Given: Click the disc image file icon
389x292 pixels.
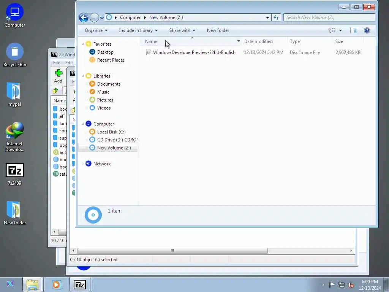Looking at the screenshot, I should pos(149,52).
